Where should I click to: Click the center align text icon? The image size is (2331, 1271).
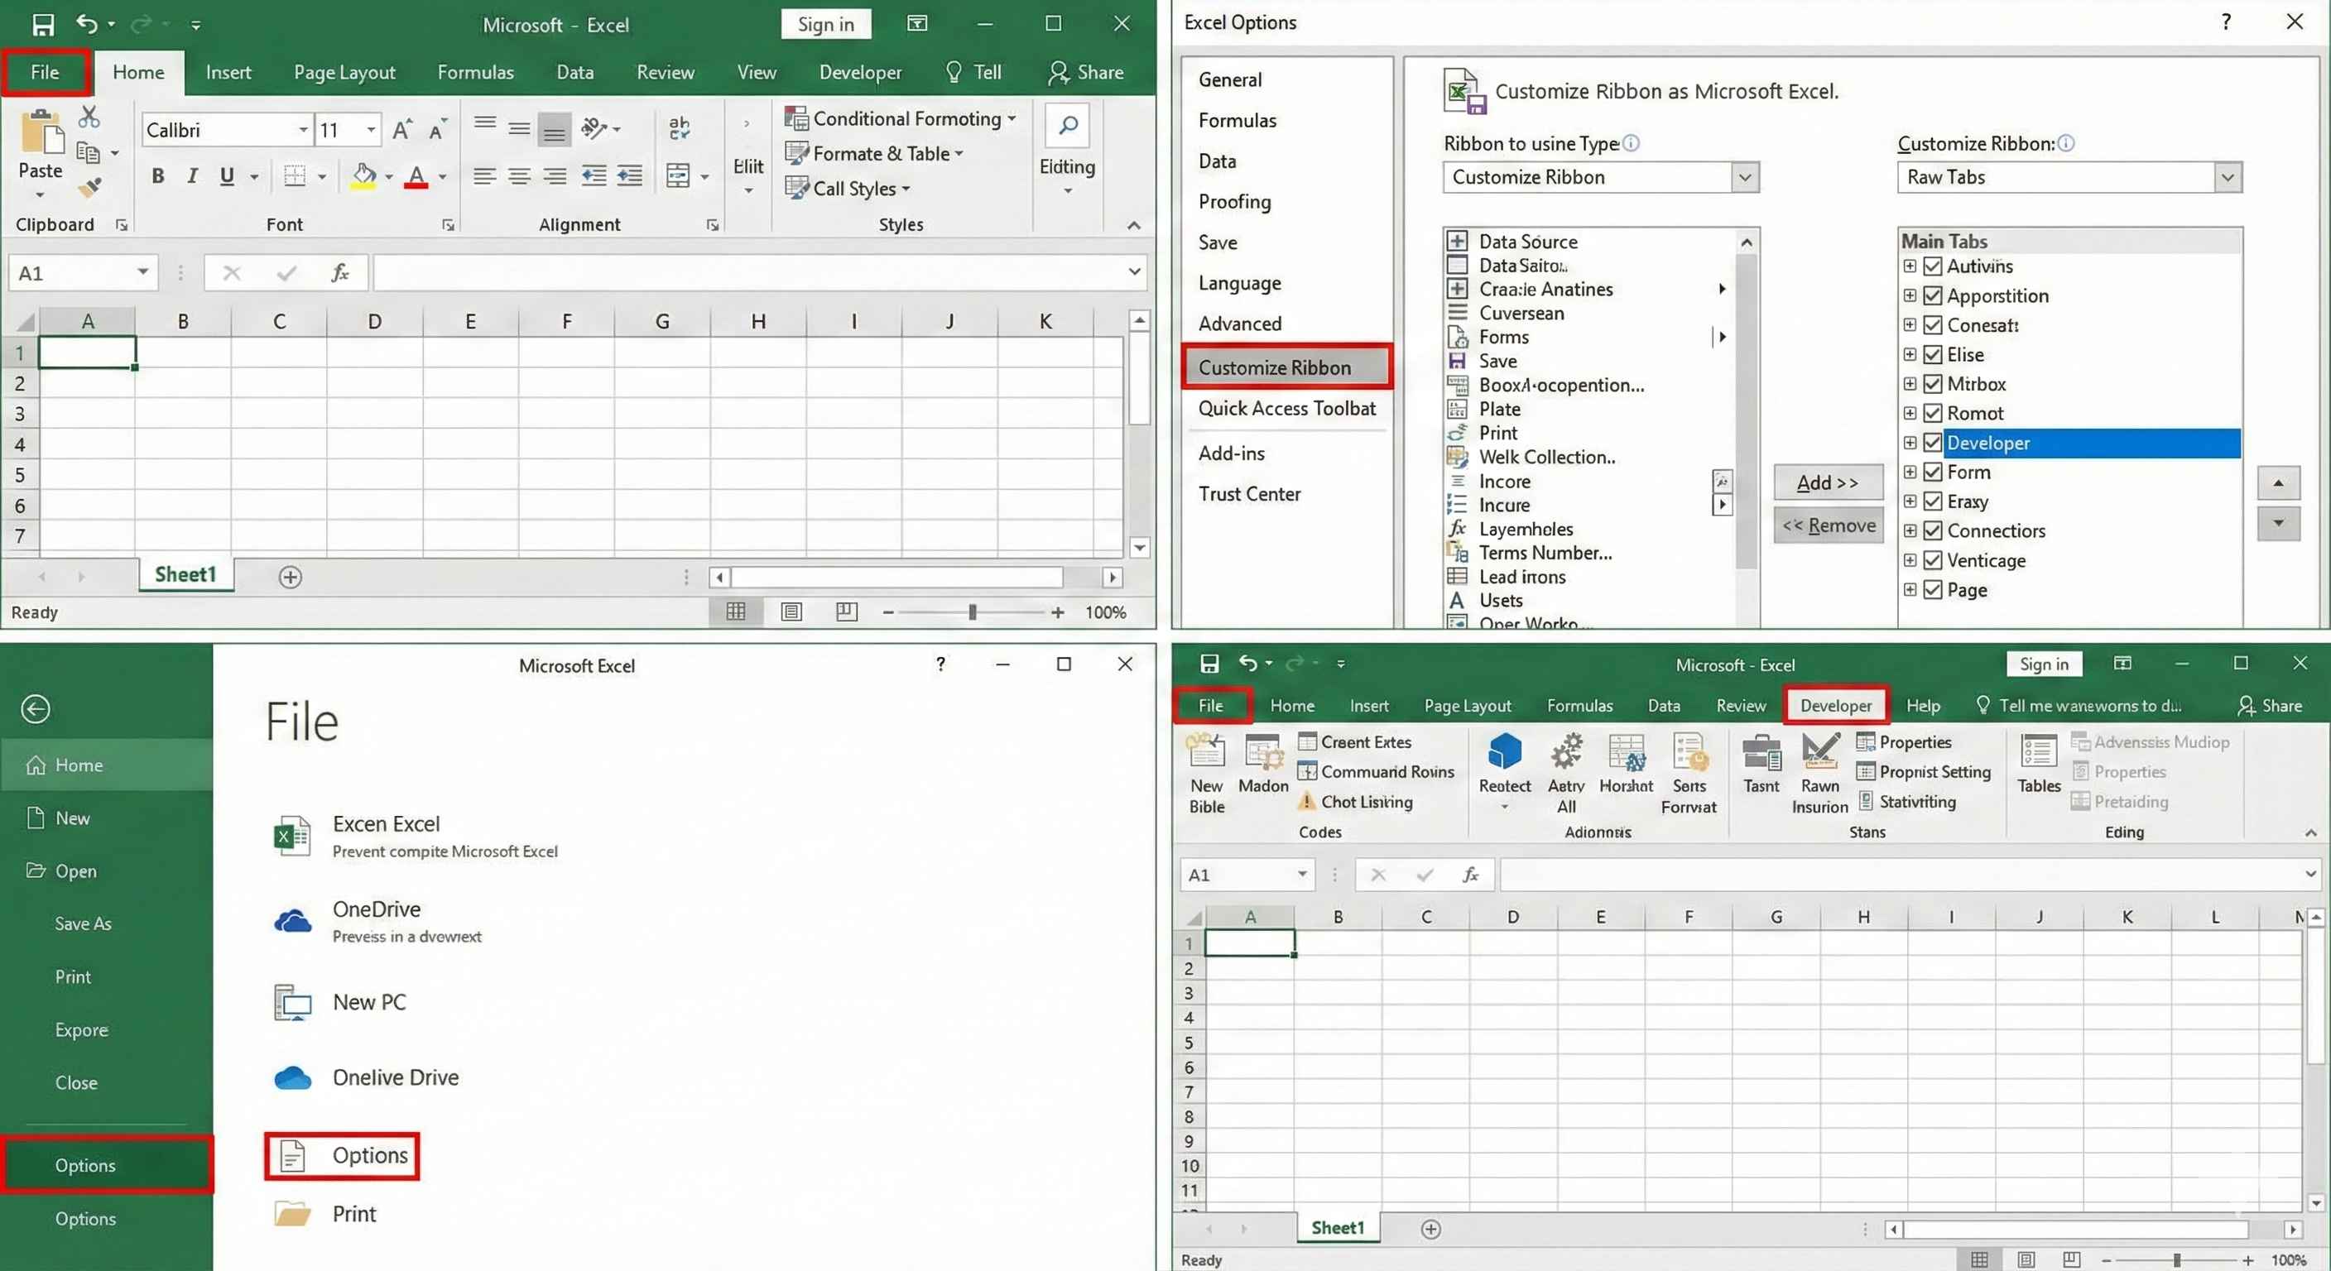coord(519,175)
